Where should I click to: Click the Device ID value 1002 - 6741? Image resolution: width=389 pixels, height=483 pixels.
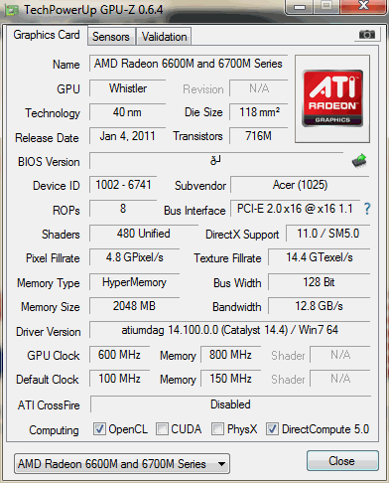pyautogui.click(x=123, y=185)
